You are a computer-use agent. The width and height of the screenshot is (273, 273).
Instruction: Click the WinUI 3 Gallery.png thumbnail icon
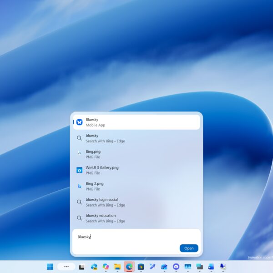(79, 170)
